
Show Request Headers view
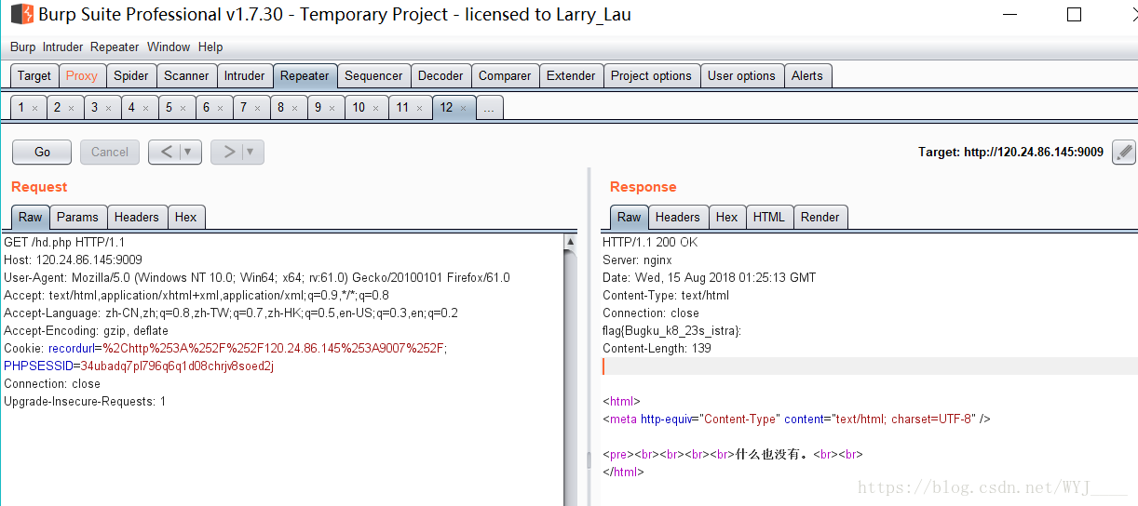137,217
